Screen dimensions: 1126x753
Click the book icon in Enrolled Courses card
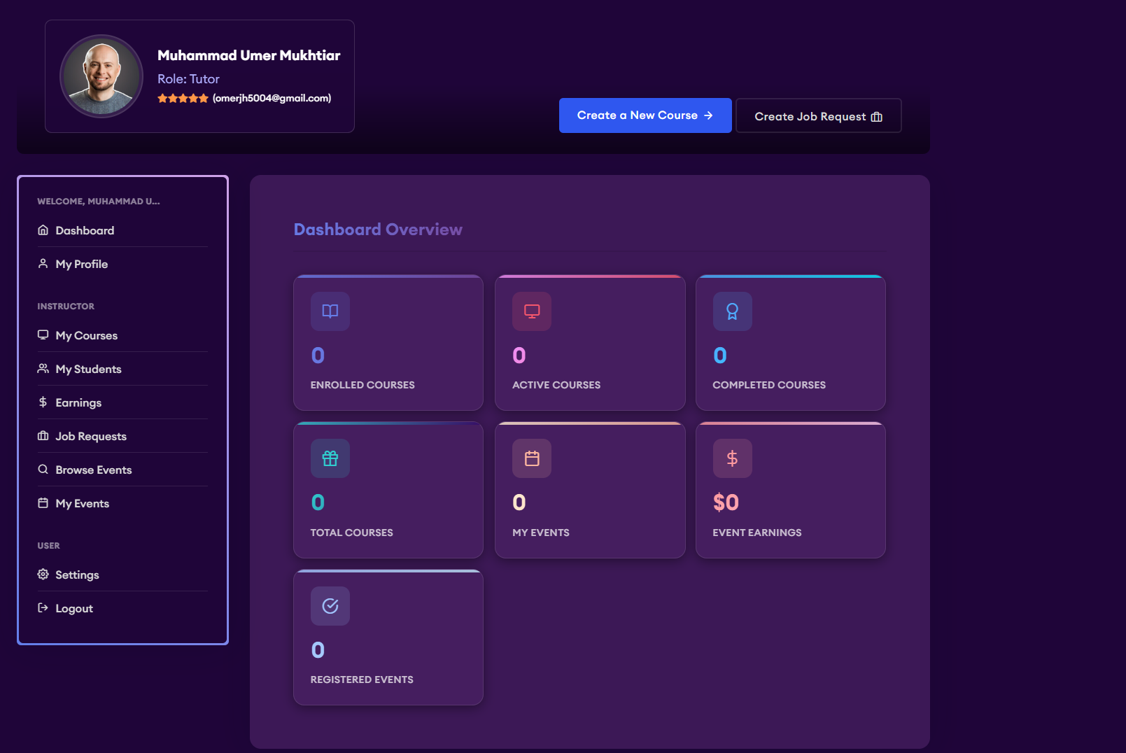tap(330, 311)
